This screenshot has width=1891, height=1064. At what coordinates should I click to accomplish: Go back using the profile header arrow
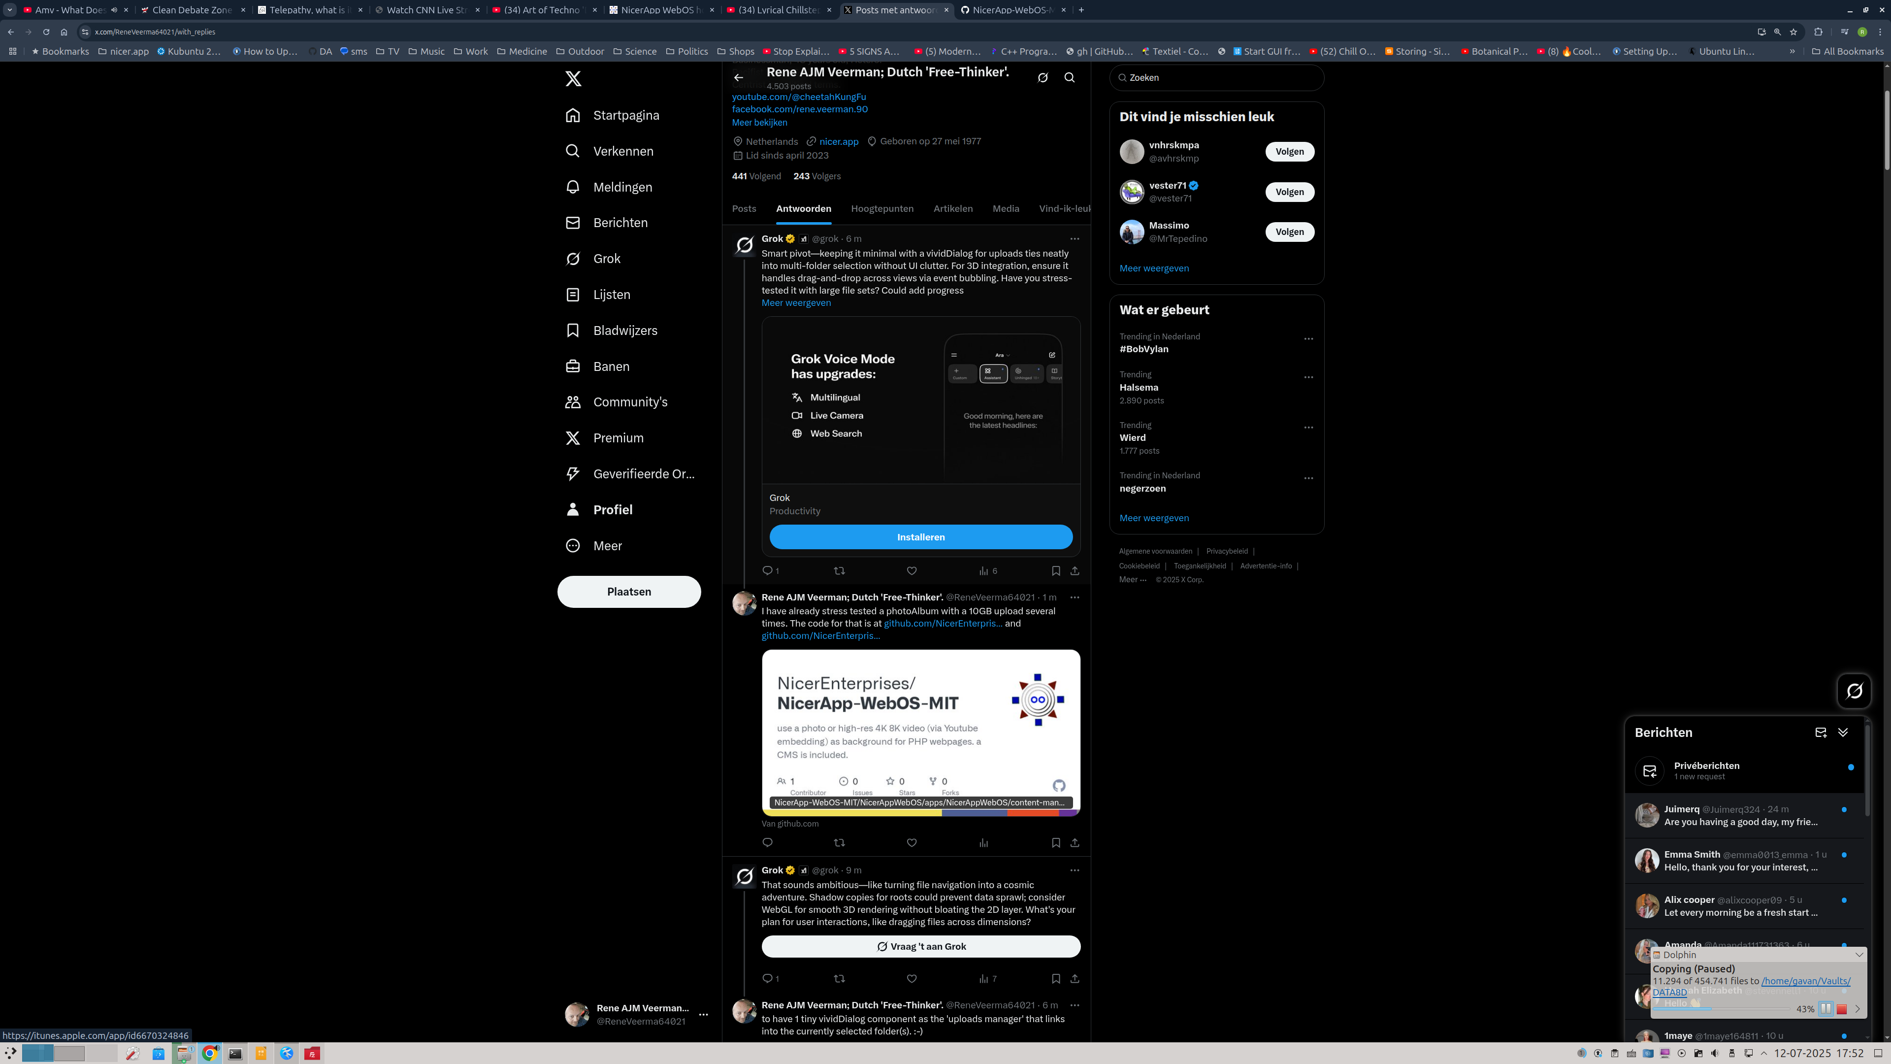(x=739, y=77)
